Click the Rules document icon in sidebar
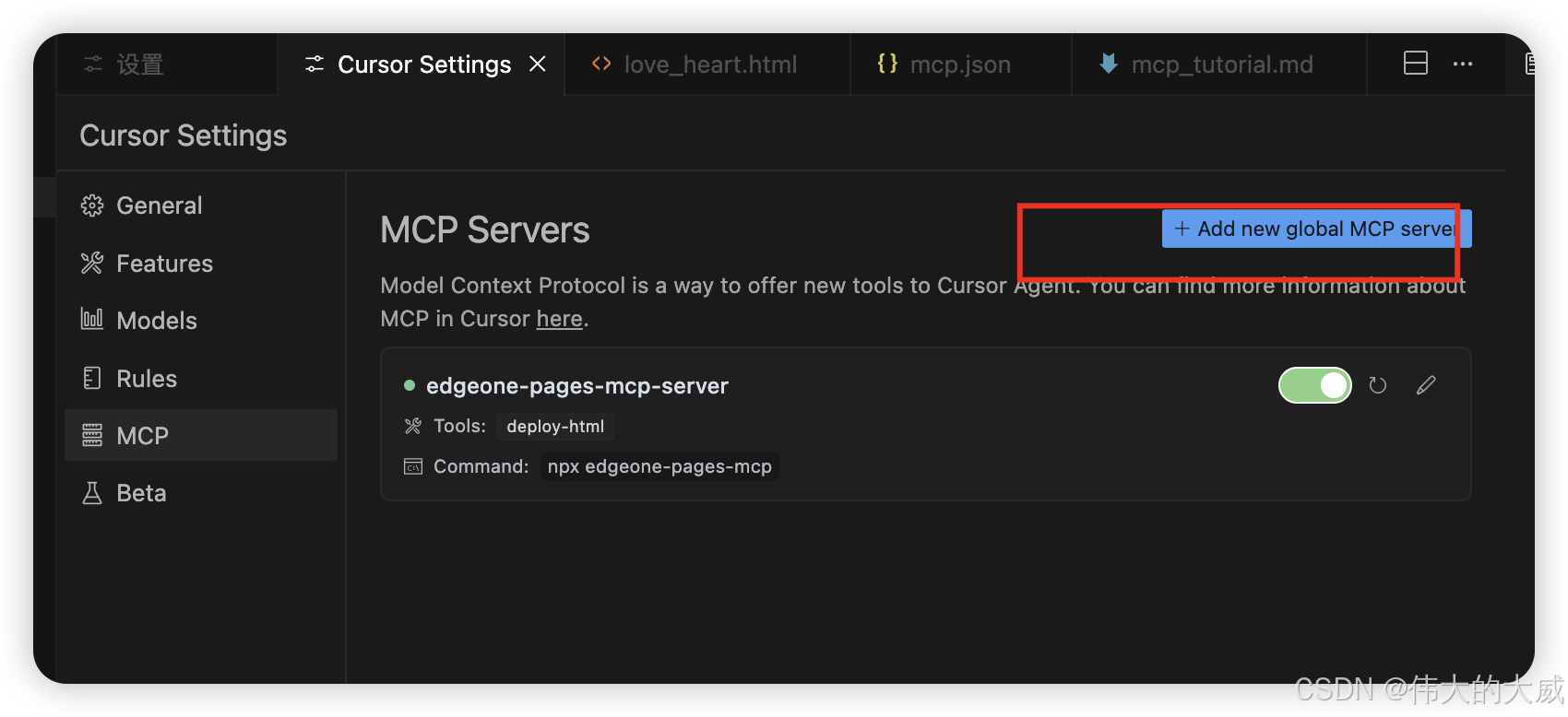1568x717 pixels. pos(92,378)
